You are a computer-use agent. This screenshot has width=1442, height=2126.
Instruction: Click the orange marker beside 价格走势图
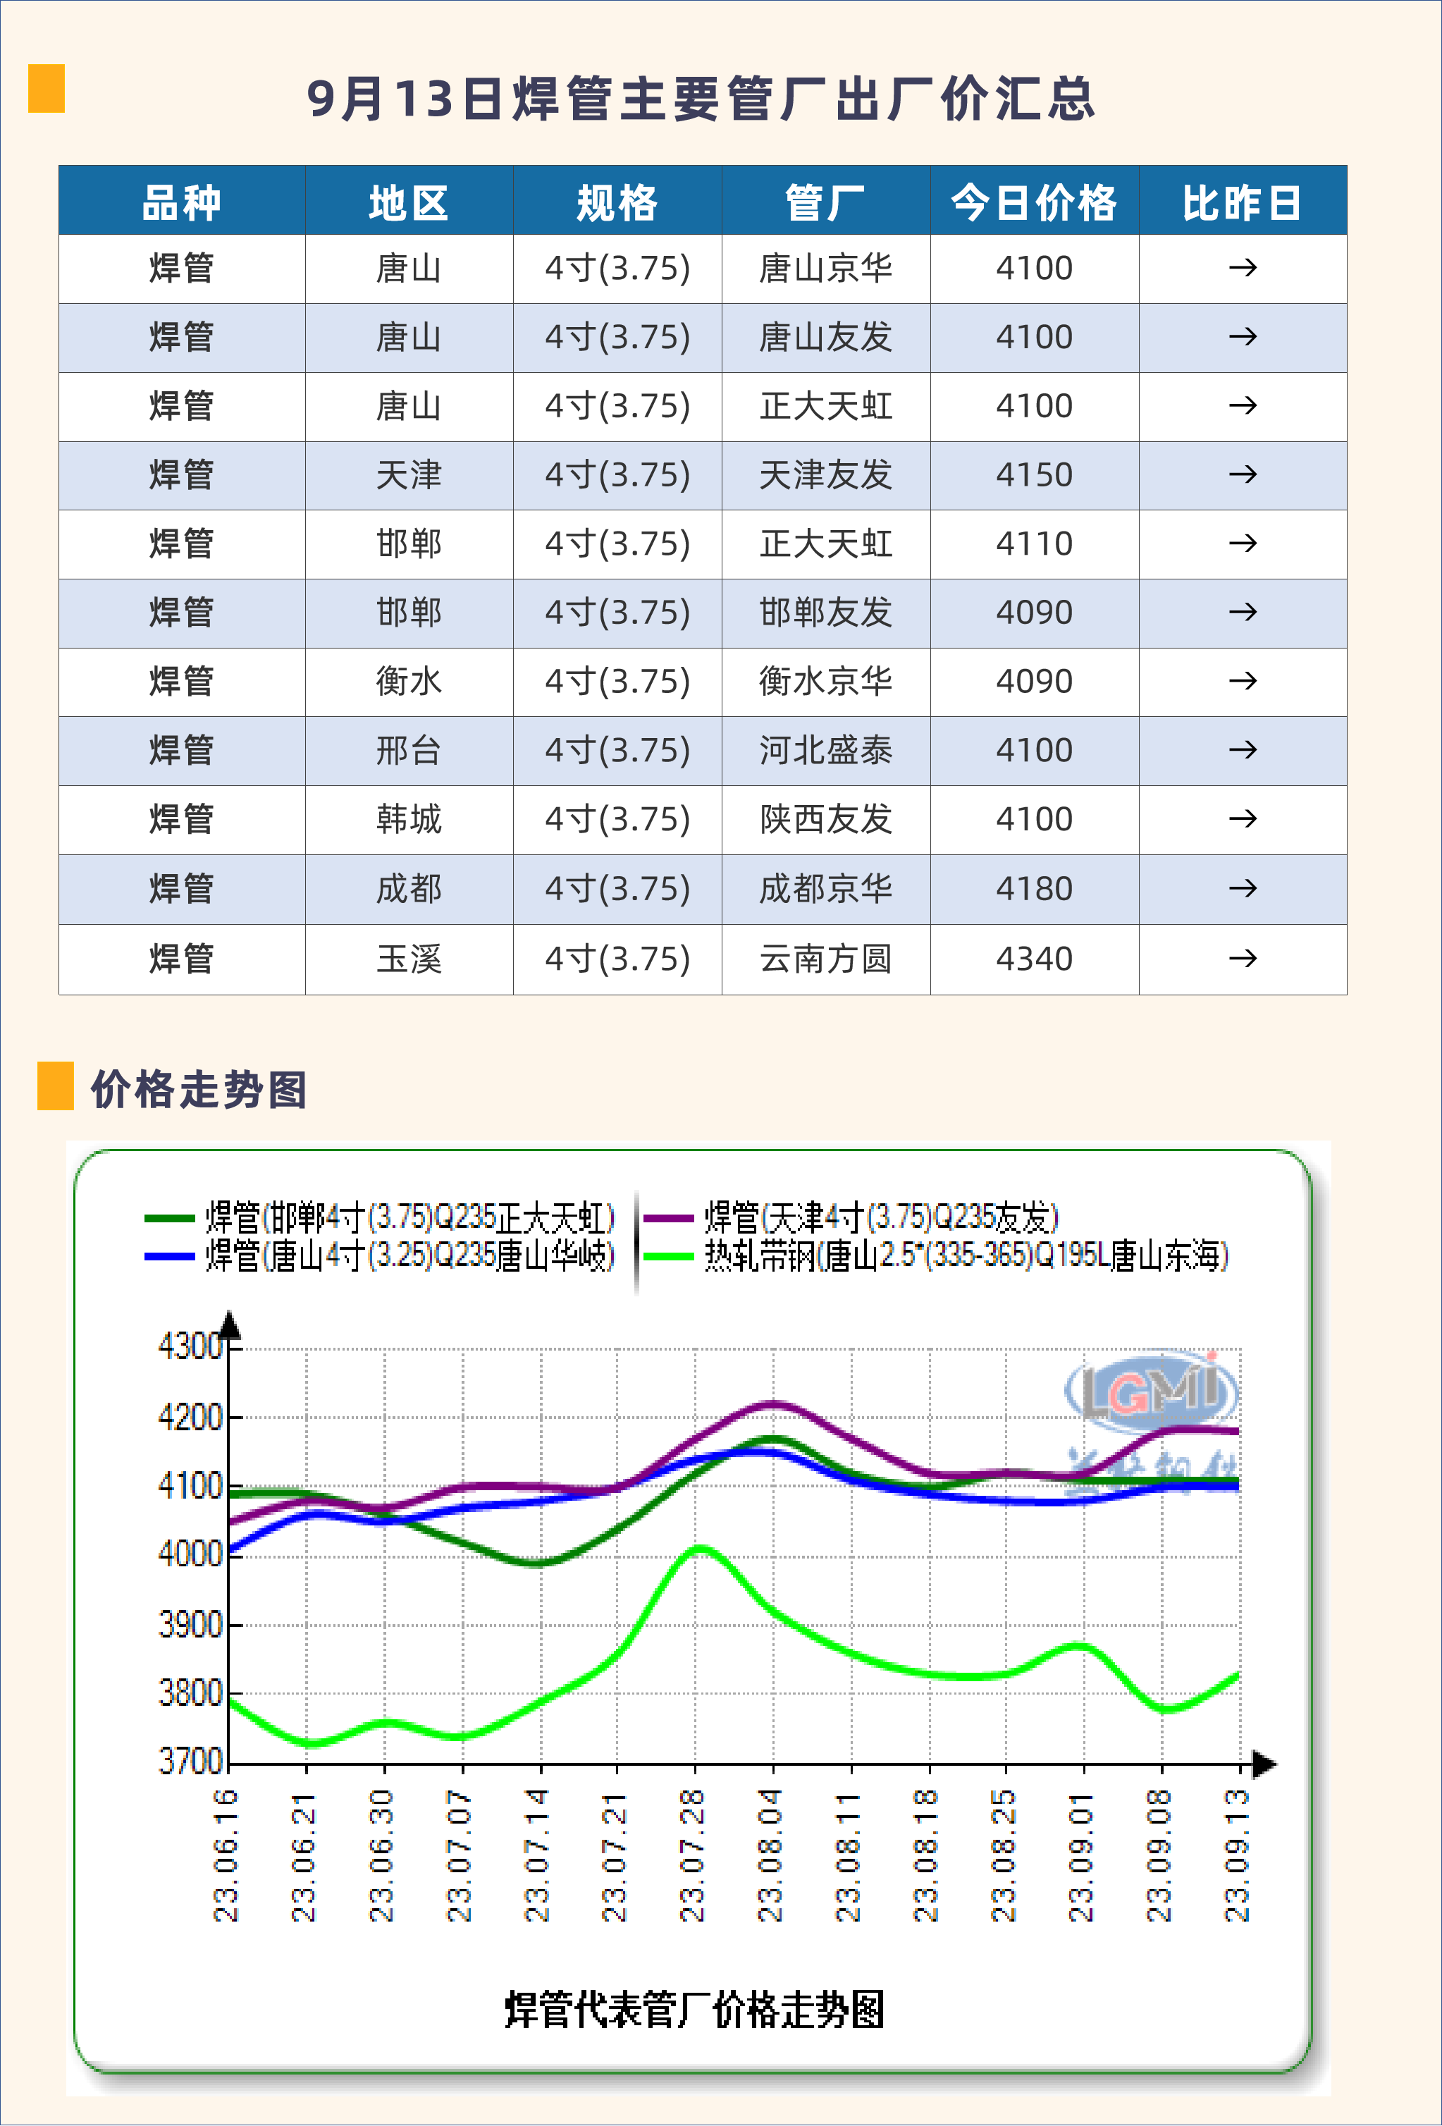(x=55, y=1086)
